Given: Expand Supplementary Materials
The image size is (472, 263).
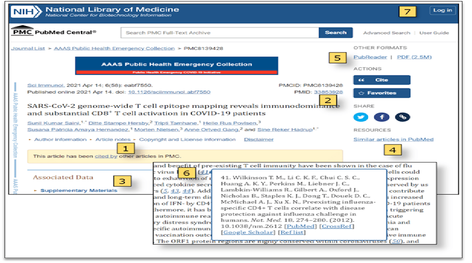Looking at the screenshot, I should pyautogui.click(x=79, y=190).
